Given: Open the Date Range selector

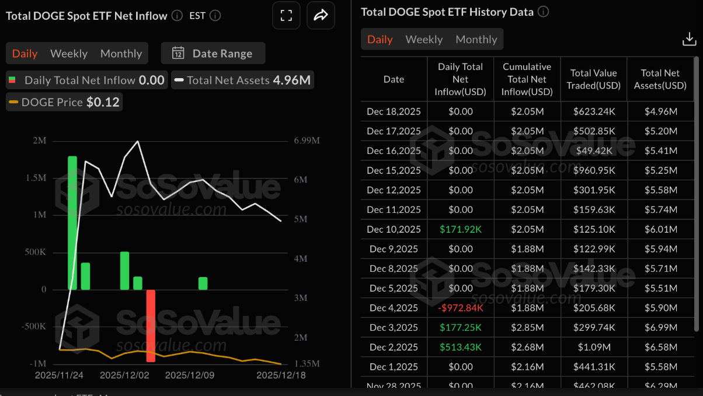Looking at the screenshot, I should click(x=213, y=53).
